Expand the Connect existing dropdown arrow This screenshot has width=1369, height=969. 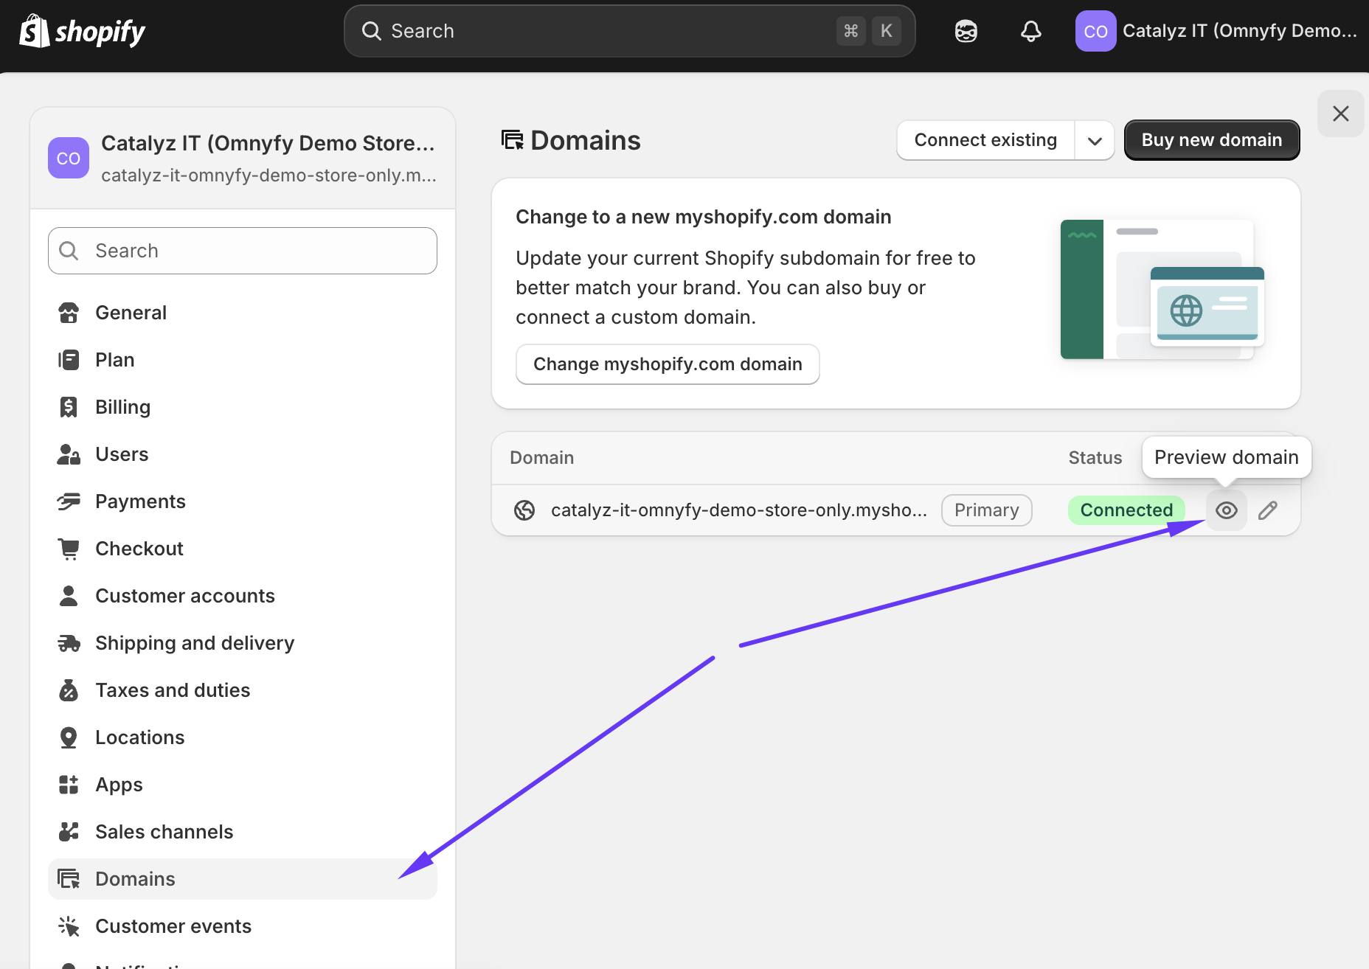click(1095, 140)
